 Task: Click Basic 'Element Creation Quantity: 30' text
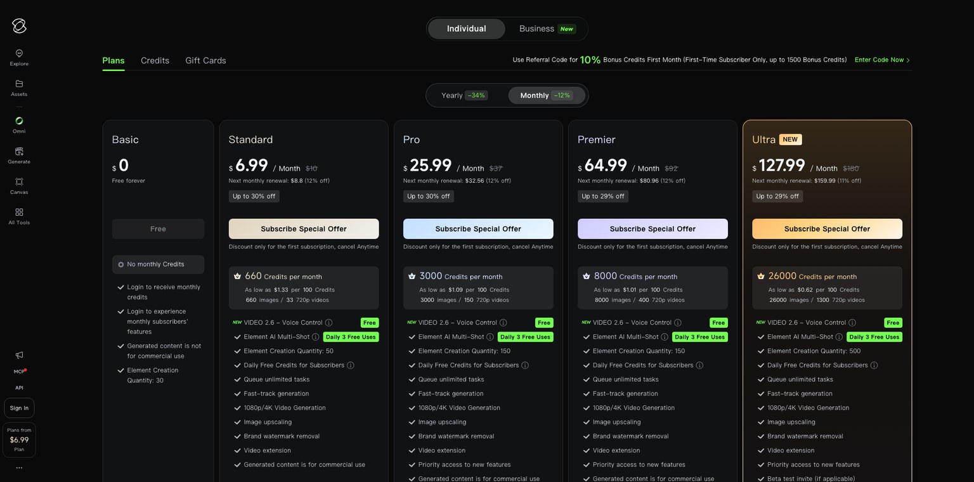153,375
